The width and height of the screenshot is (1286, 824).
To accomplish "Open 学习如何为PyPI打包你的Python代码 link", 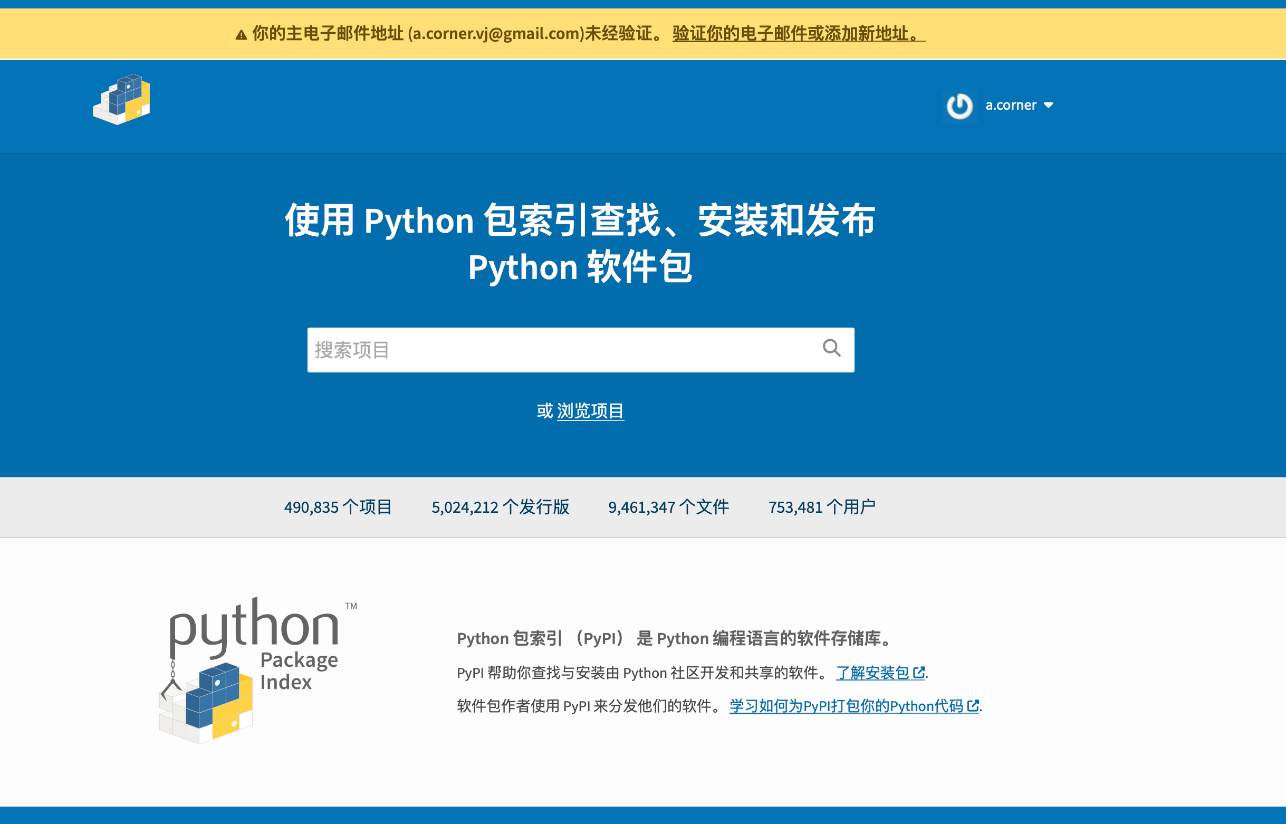I will click(x=846, y=706).
